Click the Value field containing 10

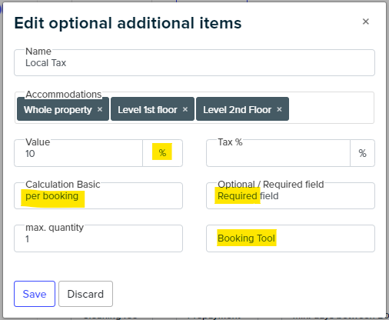tap(78, 153)
